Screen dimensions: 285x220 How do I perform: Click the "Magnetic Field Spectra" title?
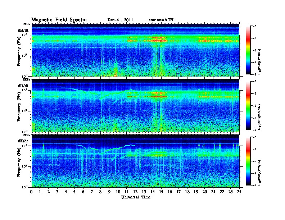click(x=59, y=20)
